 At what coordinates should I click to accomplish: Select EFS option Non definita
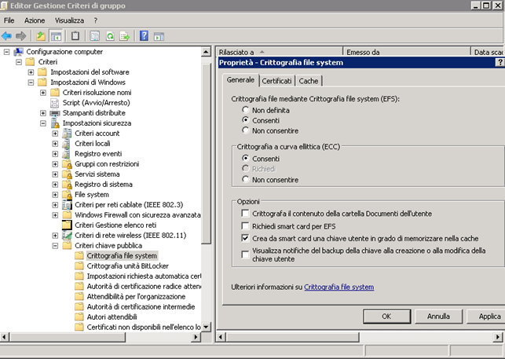point(246,110)
